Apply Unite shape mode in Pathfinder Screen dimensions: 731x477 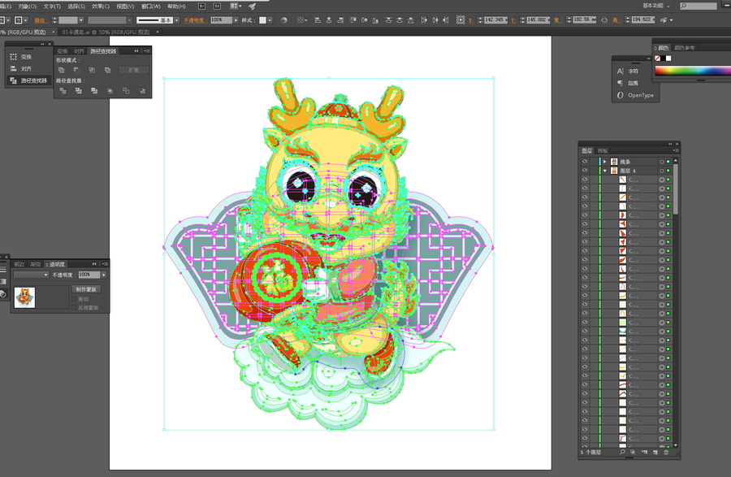coord(62,70)
